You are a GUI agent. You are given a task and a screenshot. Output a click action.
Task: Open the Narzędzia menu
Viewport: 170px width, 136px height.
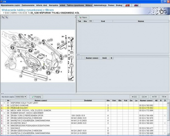click(53, 5)
